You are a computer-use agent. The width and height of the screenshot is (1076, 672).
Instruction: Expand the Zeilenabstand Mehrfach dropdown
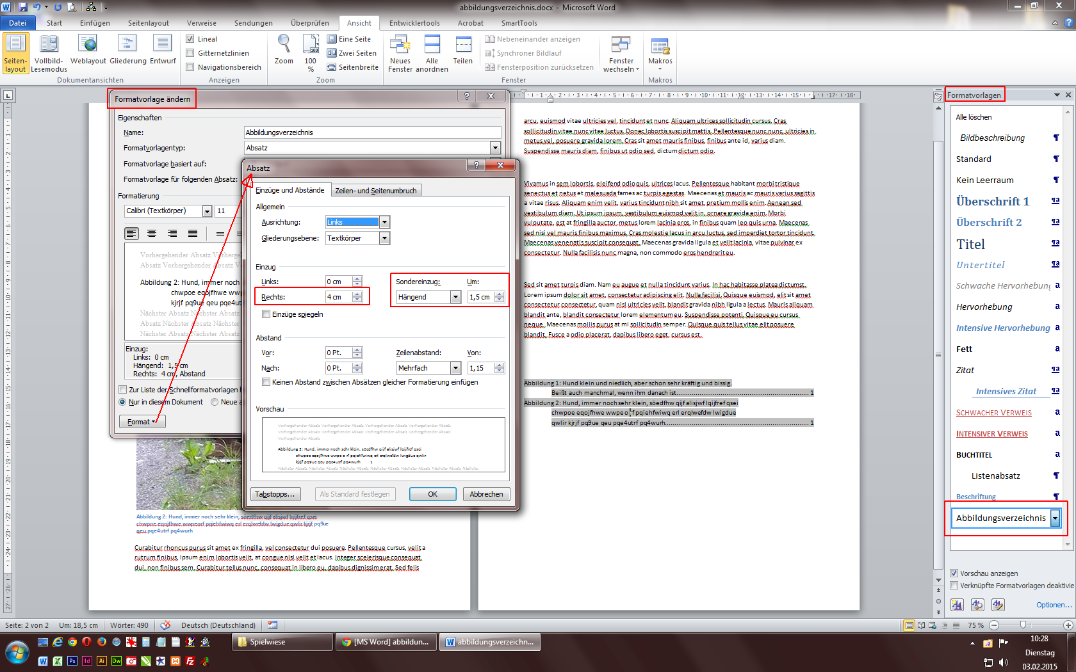[455, 368]
